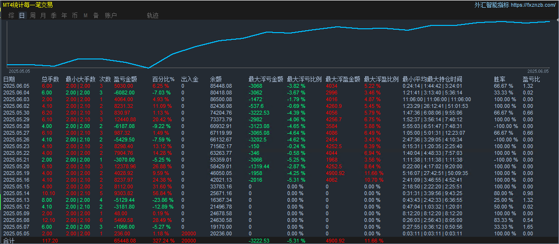Click the 百分比% column header
Viewport: 559px width, 244px height.
click(x=164, y=79)
